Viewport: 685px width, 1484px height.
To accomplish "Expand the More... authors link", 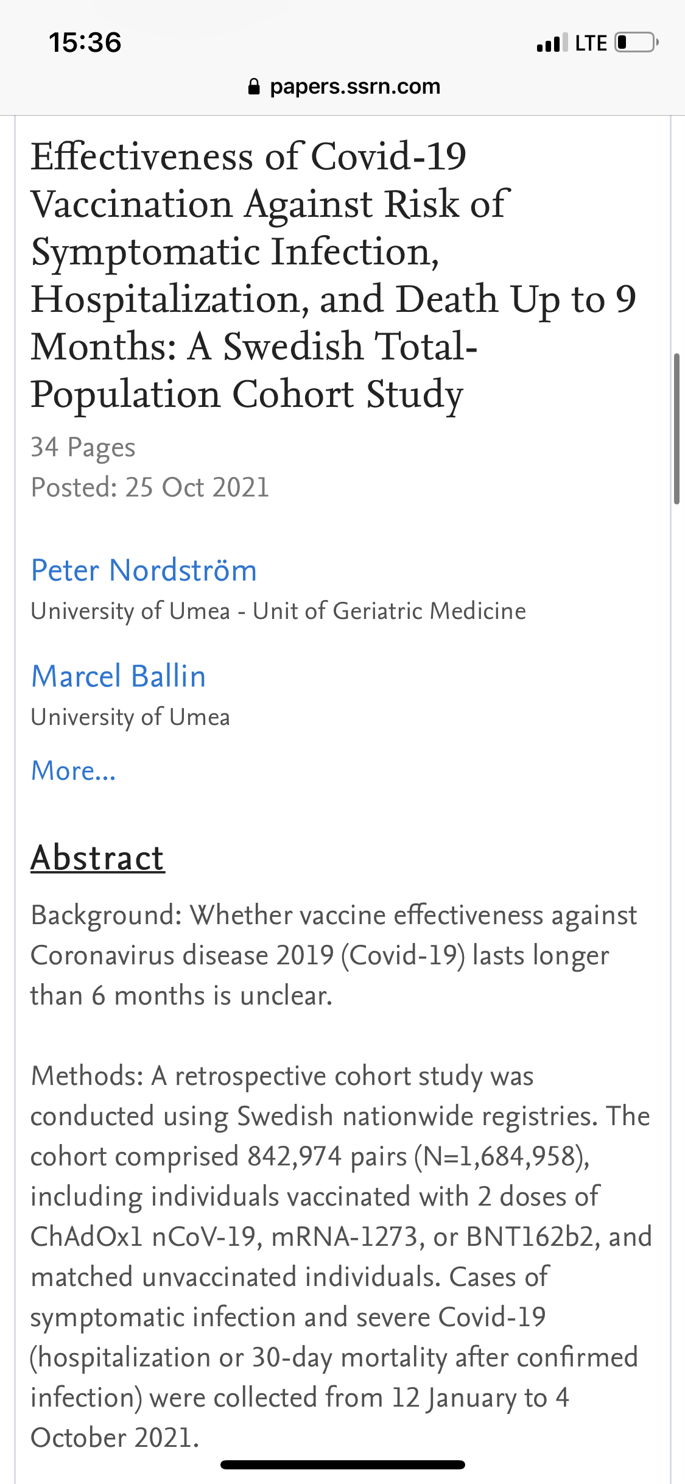I will point(73,771).
